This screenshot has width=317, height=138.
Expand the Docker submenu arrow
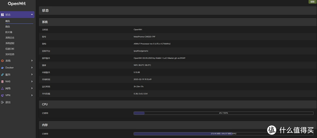pyautogui.click(x=32, y=68)
